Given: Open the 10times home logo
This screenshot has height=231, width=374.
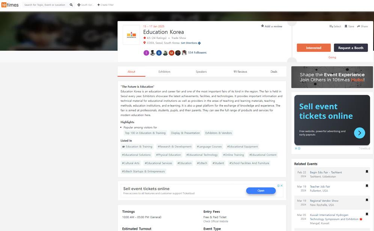Looking at the screenshot, I should click(x=10, y=5).
